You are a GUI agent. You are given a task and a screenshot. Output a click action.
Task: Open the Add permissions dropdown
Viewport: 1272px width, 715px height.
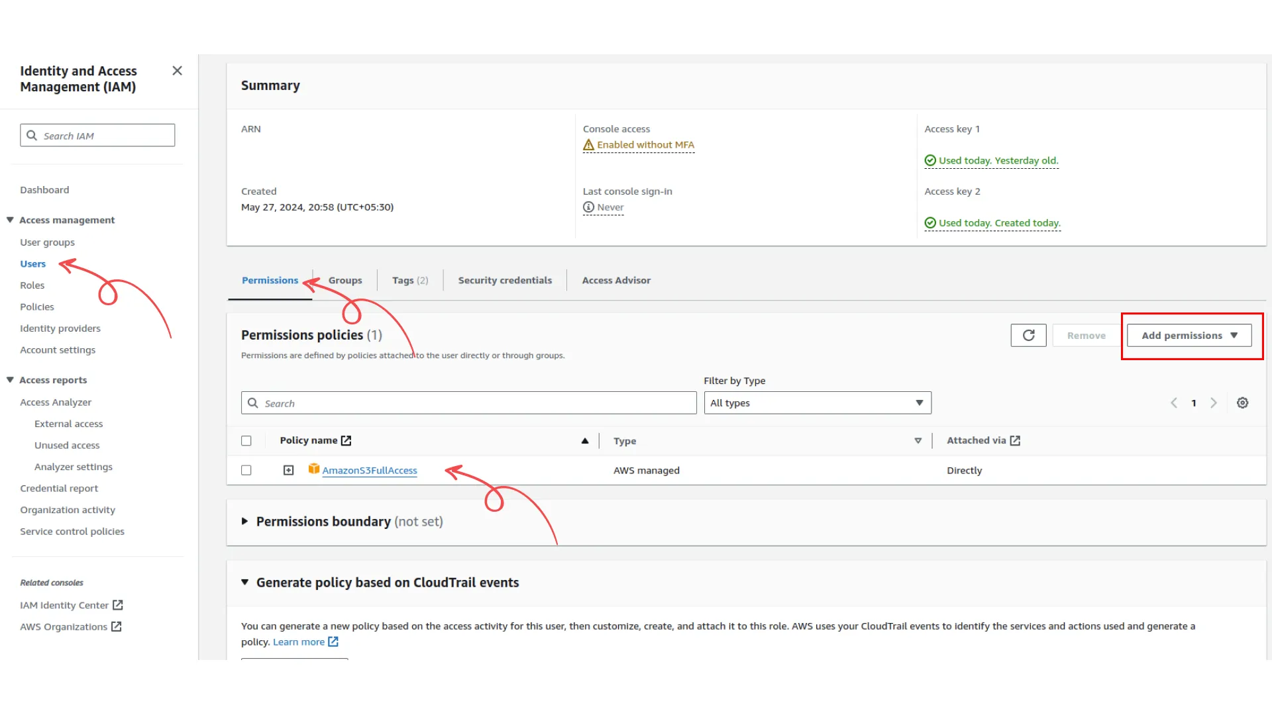[1189, 336]
